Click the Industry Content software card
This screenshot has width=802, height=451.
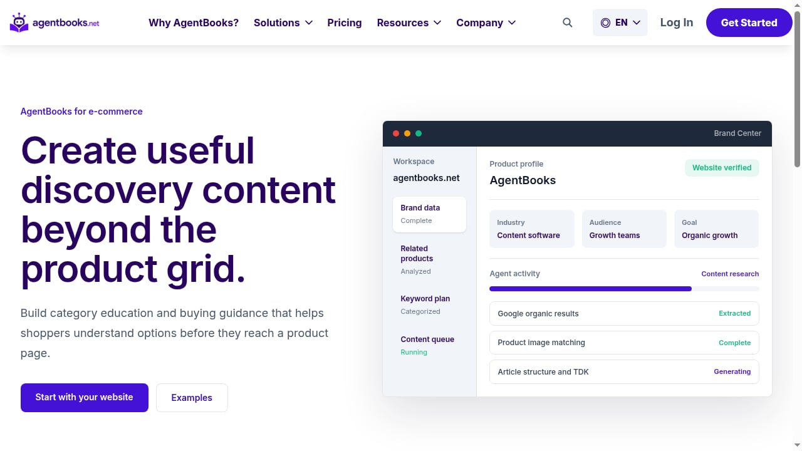click(532, 229)
